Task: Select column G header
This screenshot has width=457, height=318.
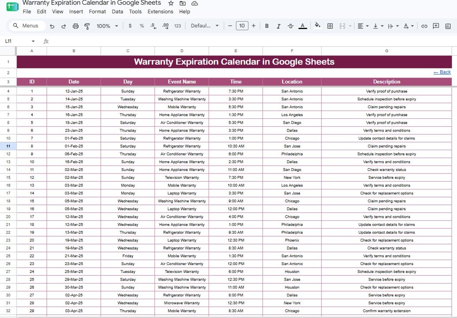Action: (x=386, y=51)
